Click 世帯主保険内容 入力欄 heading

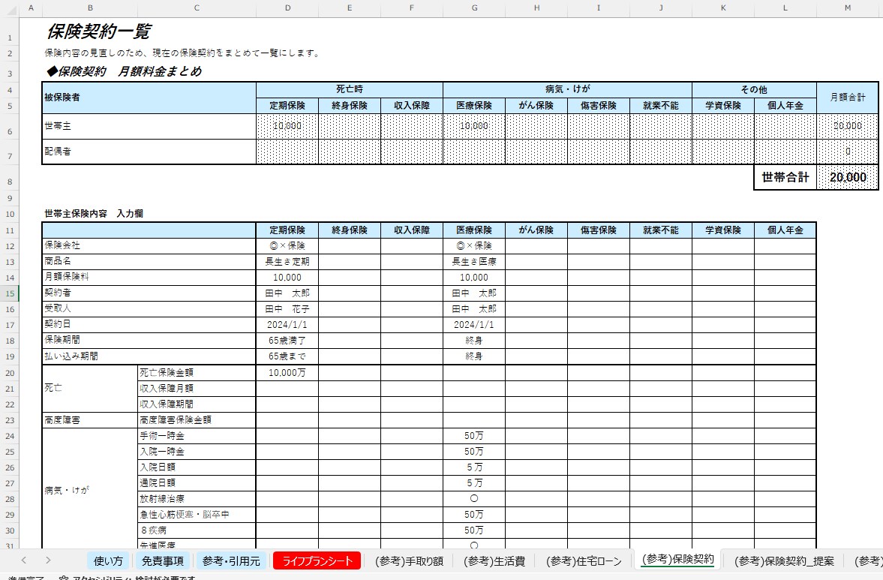94,214
